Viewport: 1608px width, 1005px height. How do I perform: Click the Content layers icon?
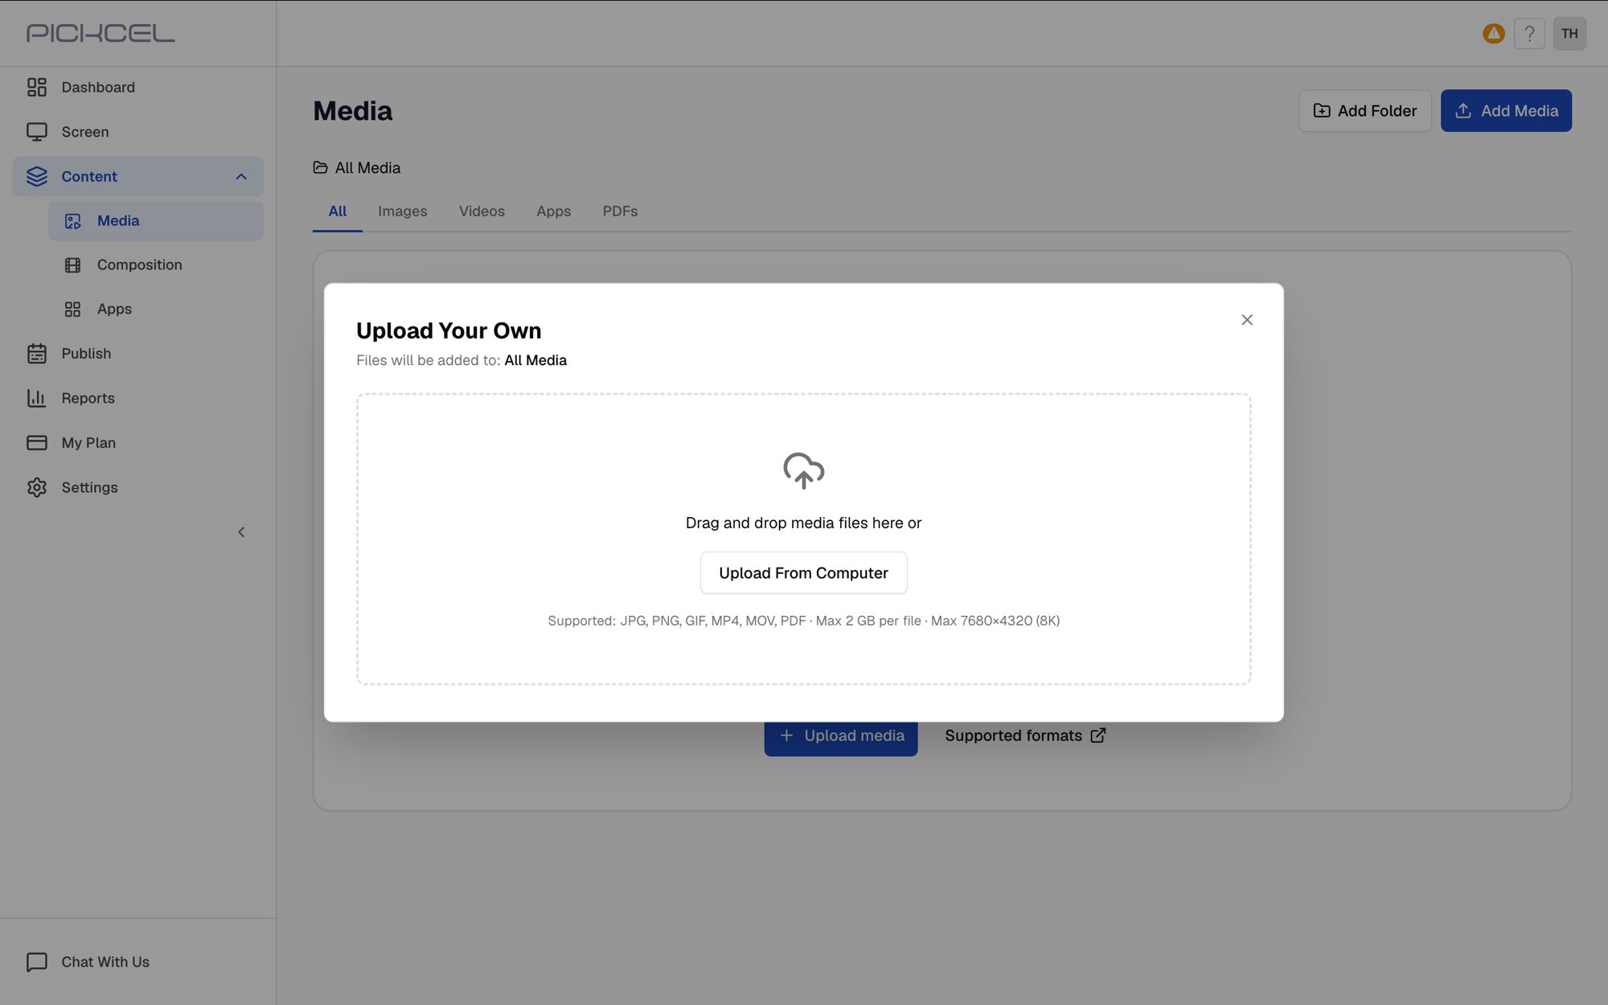37,176
